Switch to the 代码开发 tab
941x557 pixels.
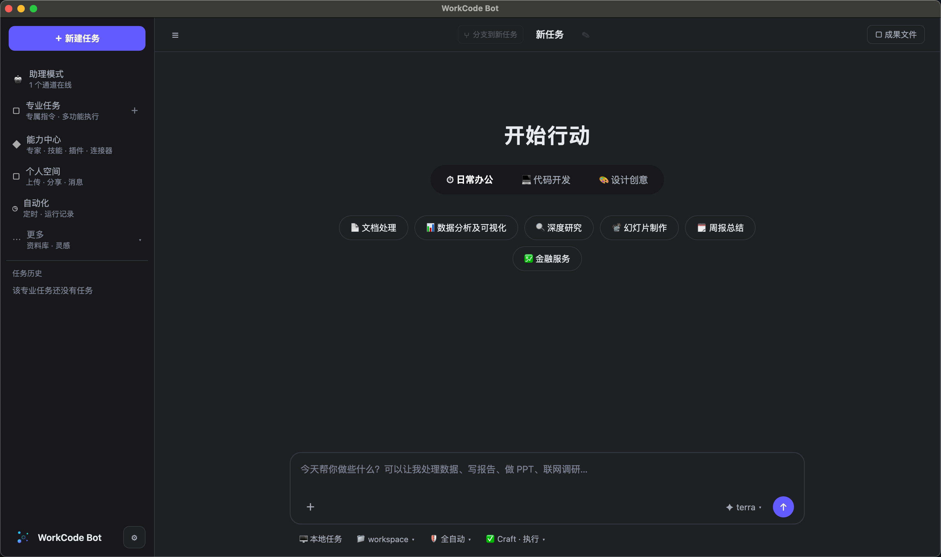coord(546,180)
